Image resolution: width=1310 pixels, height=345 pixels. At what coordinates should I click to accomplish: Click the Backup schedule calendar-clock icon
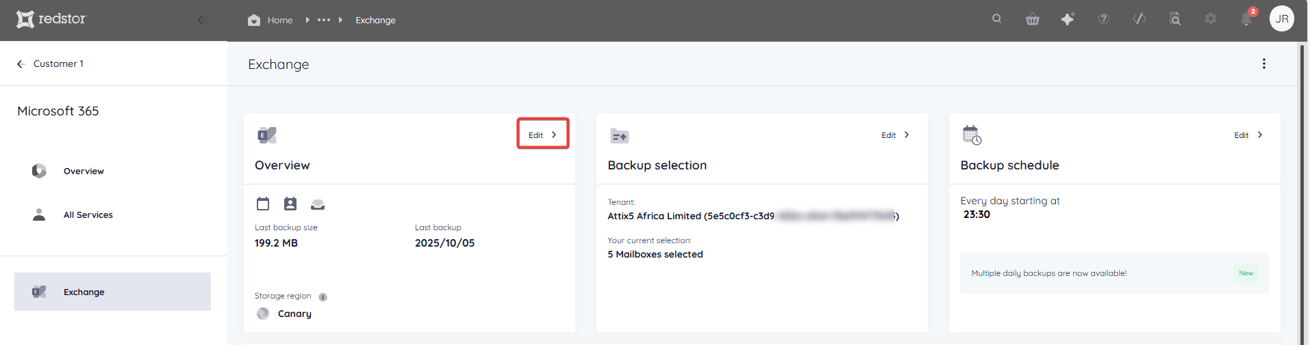tap(972, 135)
